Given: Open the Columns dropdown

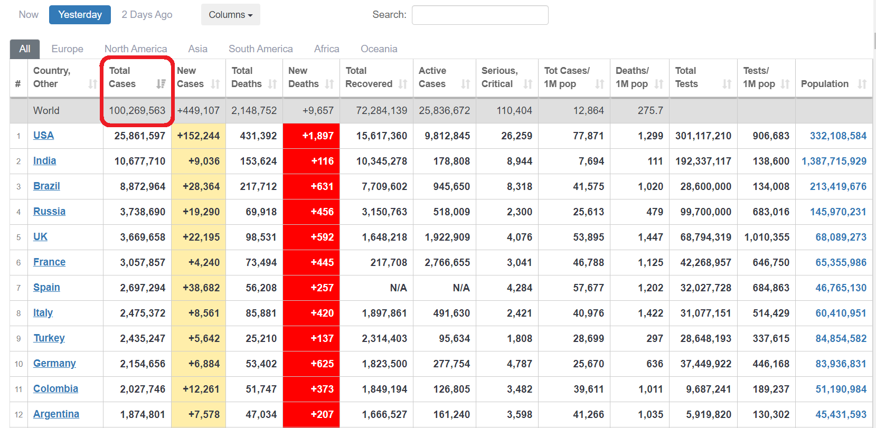Looking at the screenshot, I should point(231,15).
